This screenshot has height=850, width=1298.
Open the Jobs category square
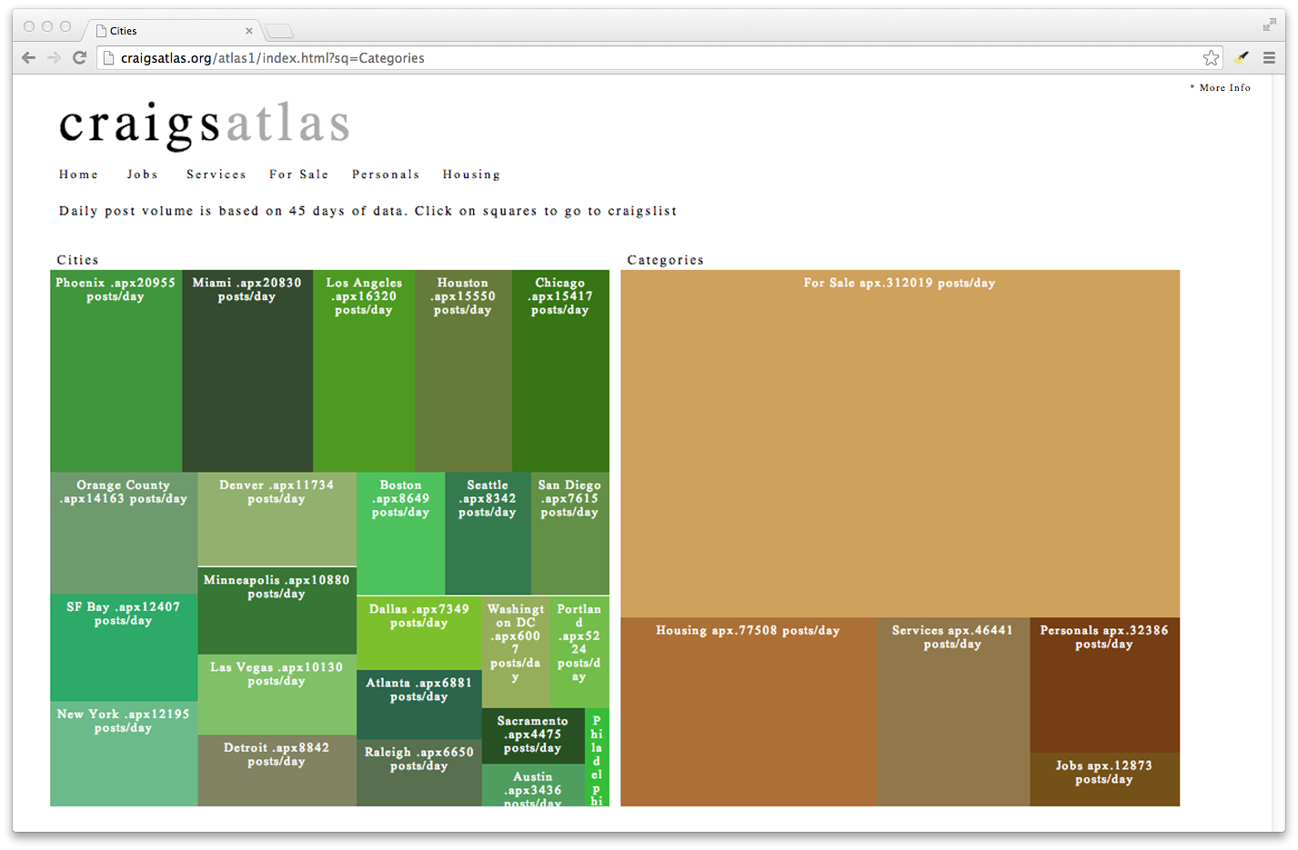(1104, 780)
